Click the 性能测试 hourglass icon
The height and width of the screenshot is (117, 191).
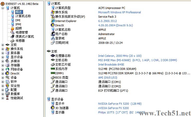pos(7,98)
